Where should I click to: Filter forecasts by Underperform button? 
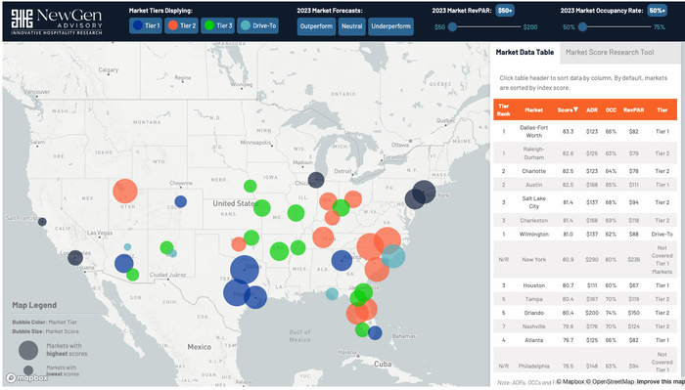click(390, 26)
